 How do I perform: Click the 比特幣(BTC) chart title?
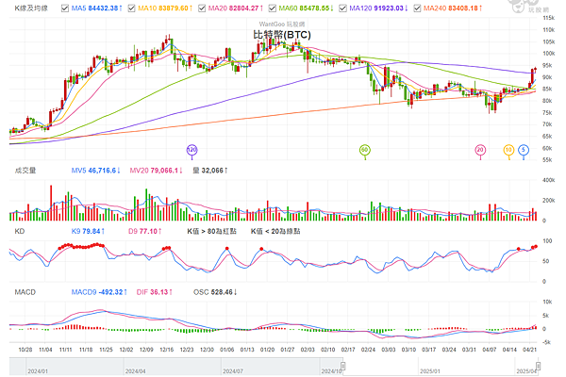(282, 35)
